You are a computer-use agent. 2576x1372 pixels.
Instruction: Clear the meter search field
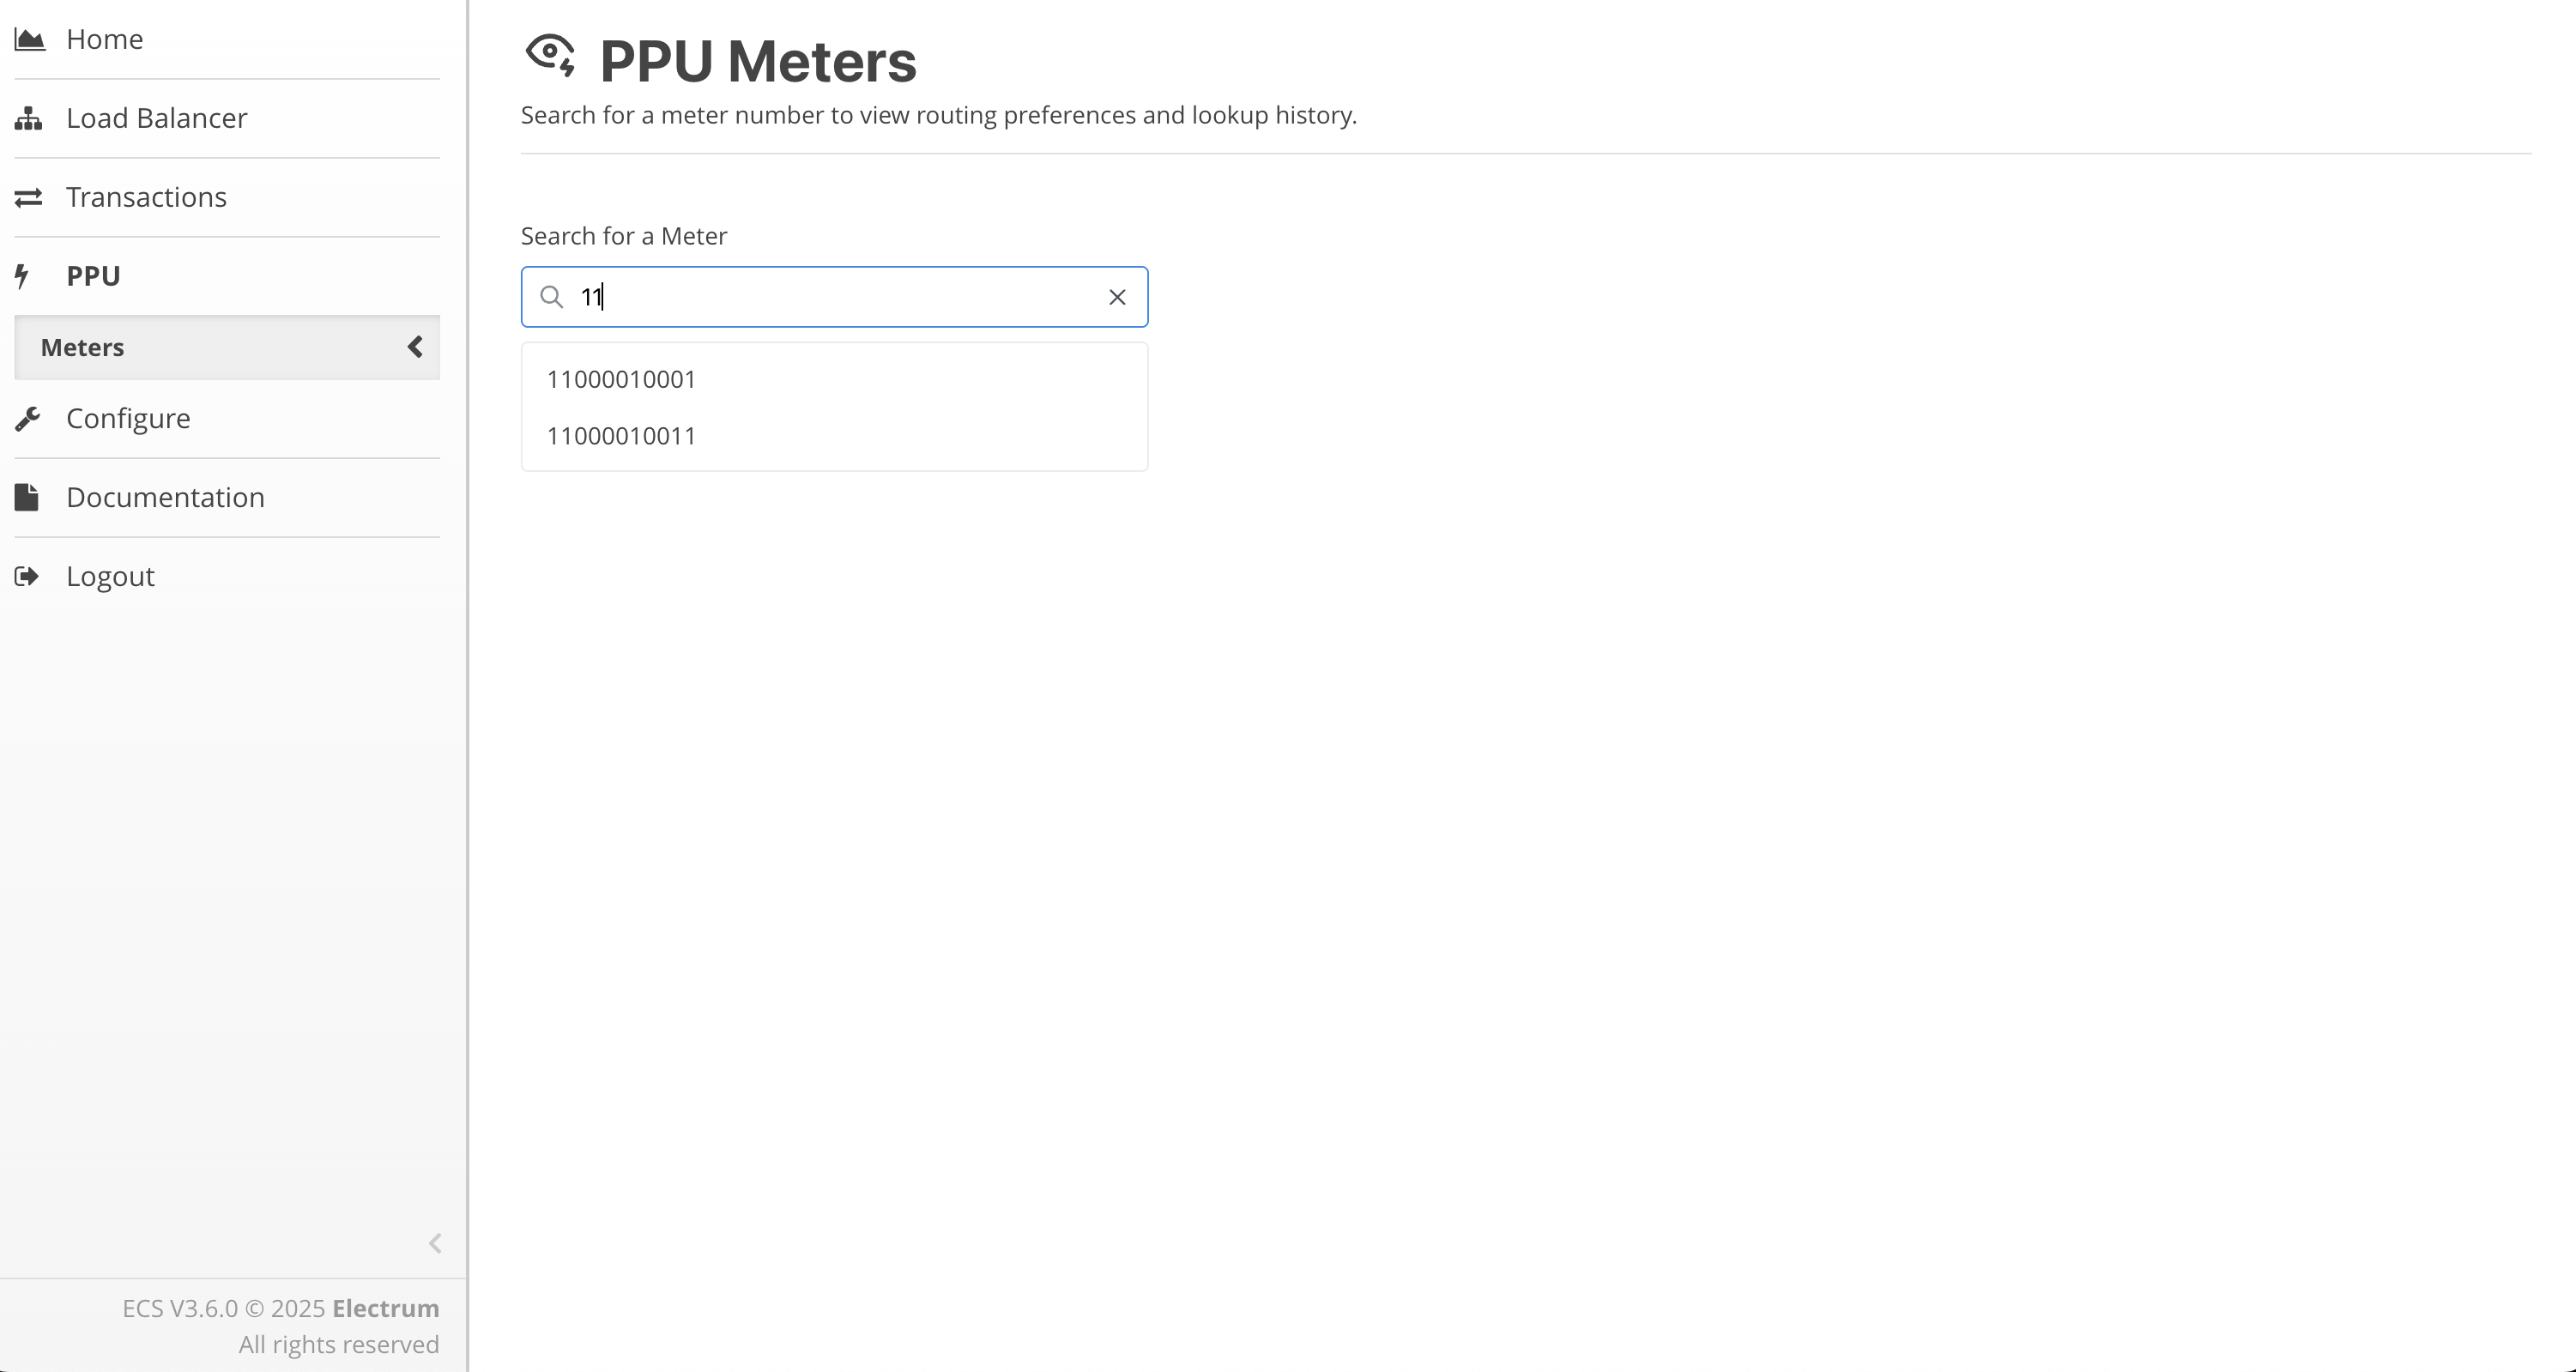click(1117, 297)
